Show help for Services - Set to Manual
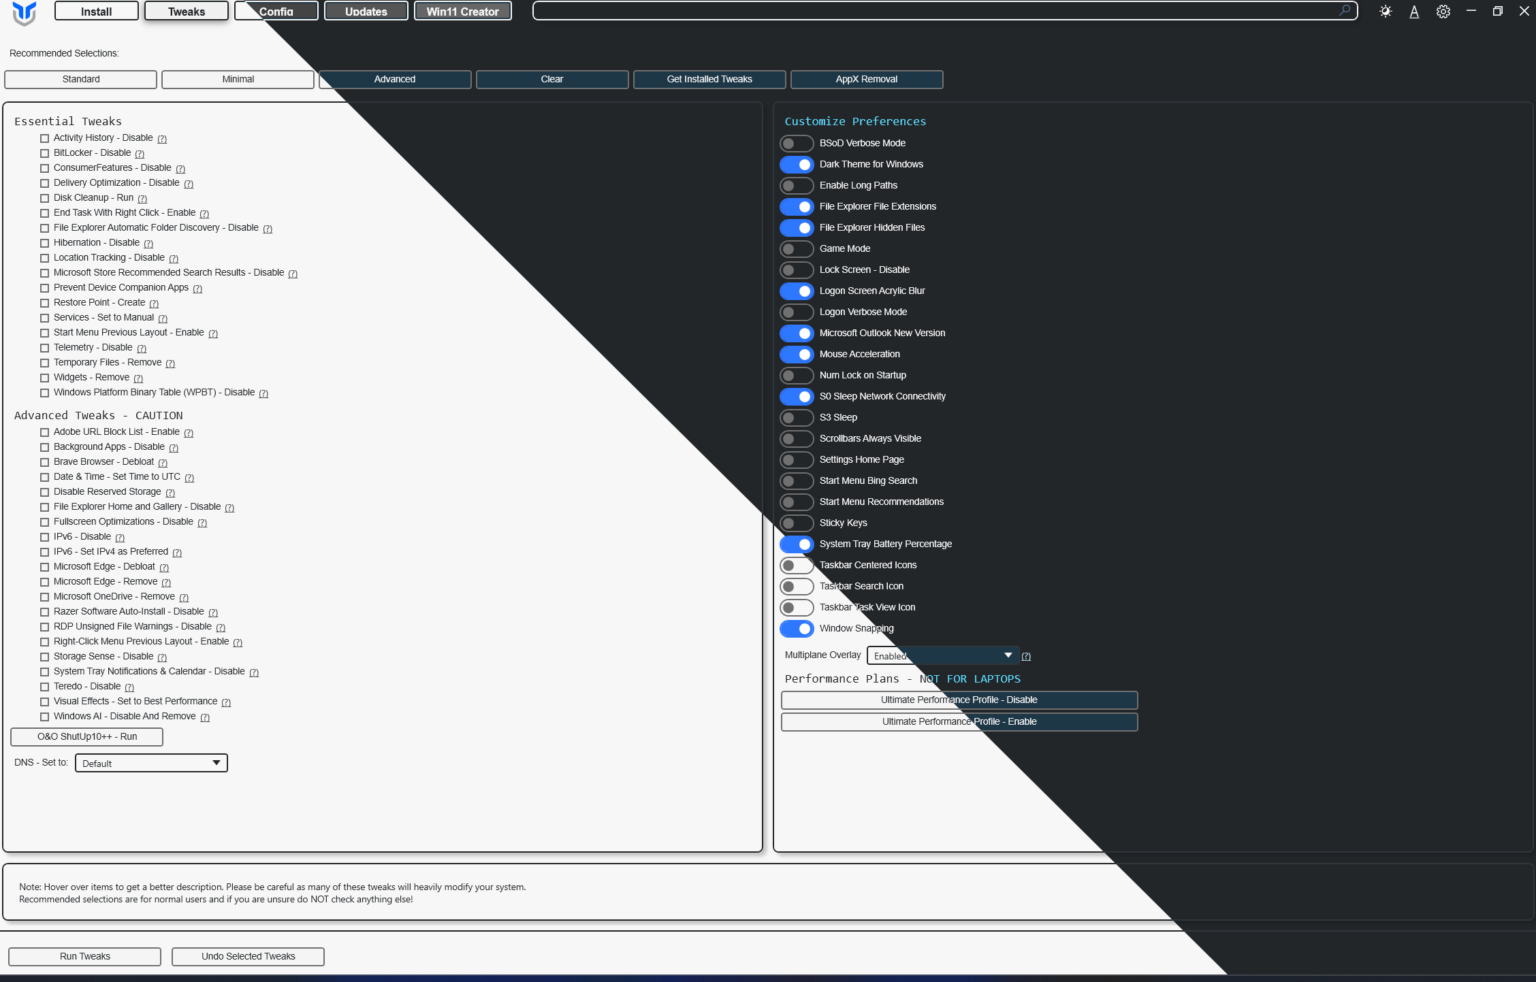 163,318
